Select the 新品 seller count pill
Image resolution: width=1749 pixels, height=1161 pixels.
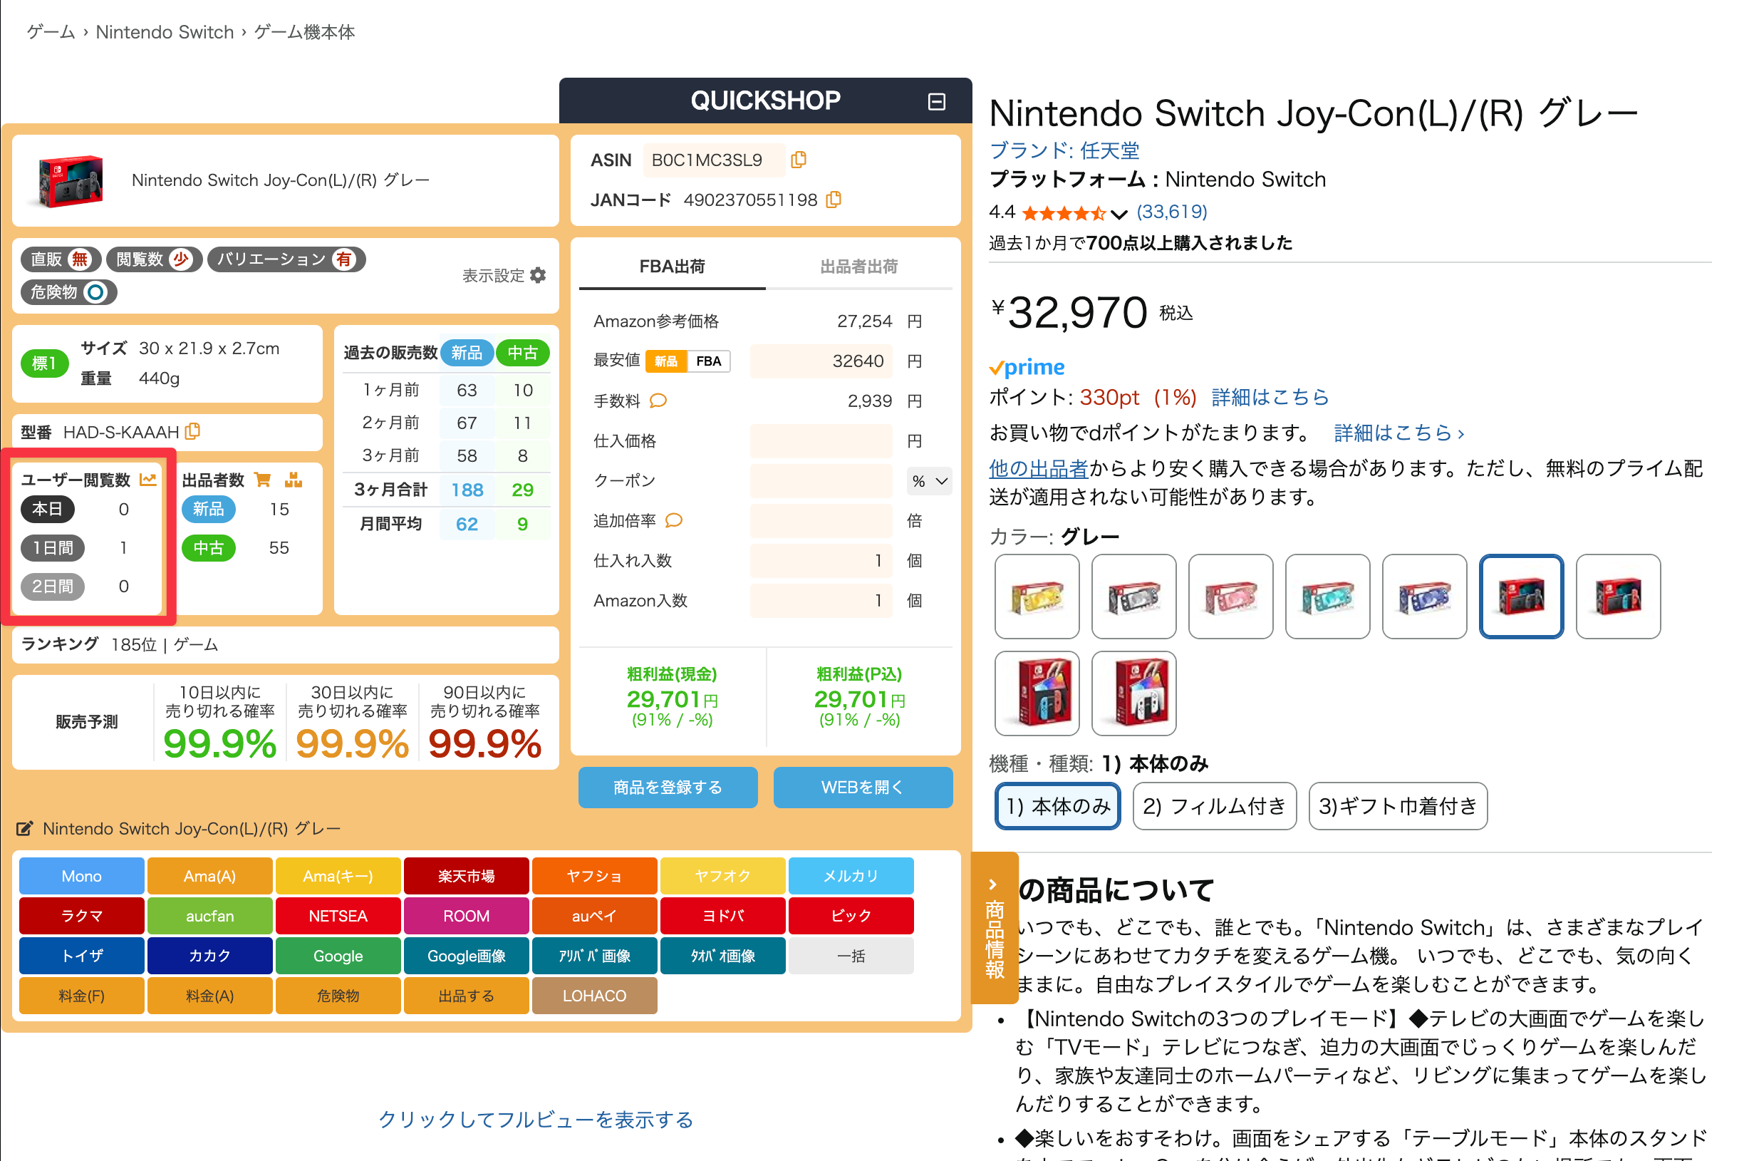point(209,510)
